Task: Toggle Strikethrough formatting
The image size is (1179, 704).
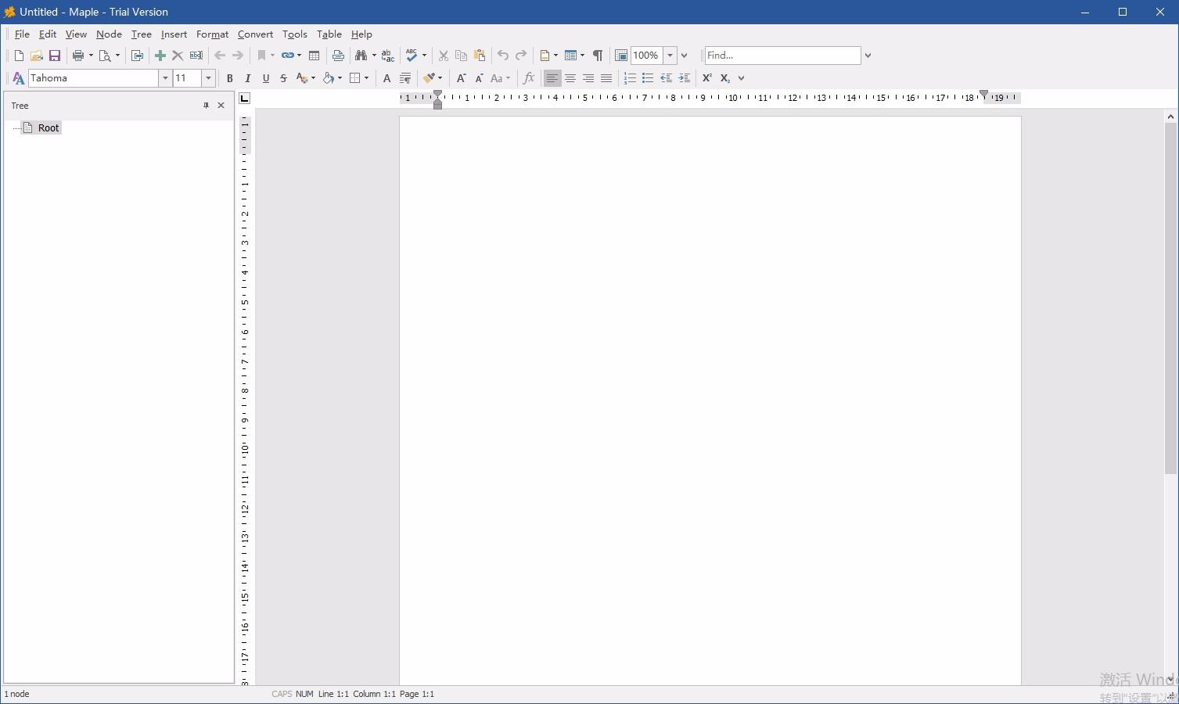Action: point(284,78)
